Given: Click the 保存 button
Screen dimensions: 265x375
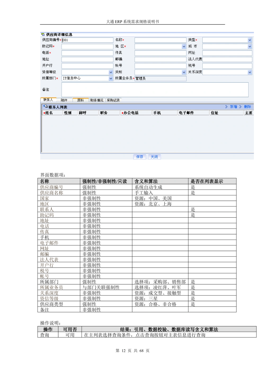Looking at the screenshot, I should (139, 157).
